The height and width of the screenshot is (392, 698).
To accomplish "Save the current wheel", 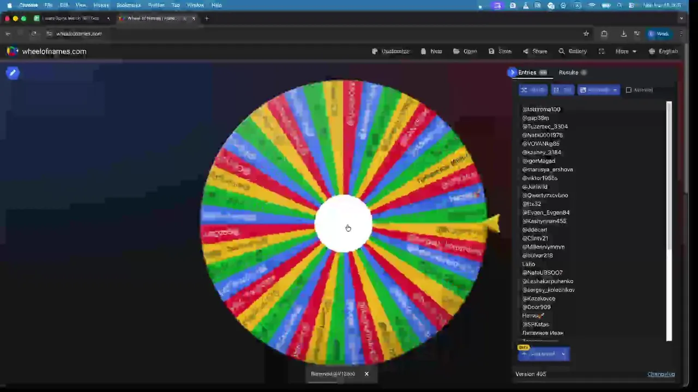I will click(x=500, y=51).
